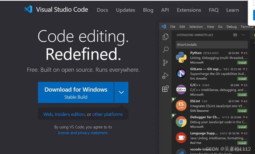Install the ESLint extension
This screenshot has height=154, width=255.
click(242, 111)
